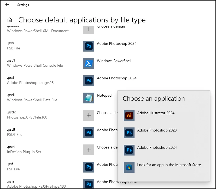Click Adobe Photoshop Image.25 text

click(x=30, y=83)
